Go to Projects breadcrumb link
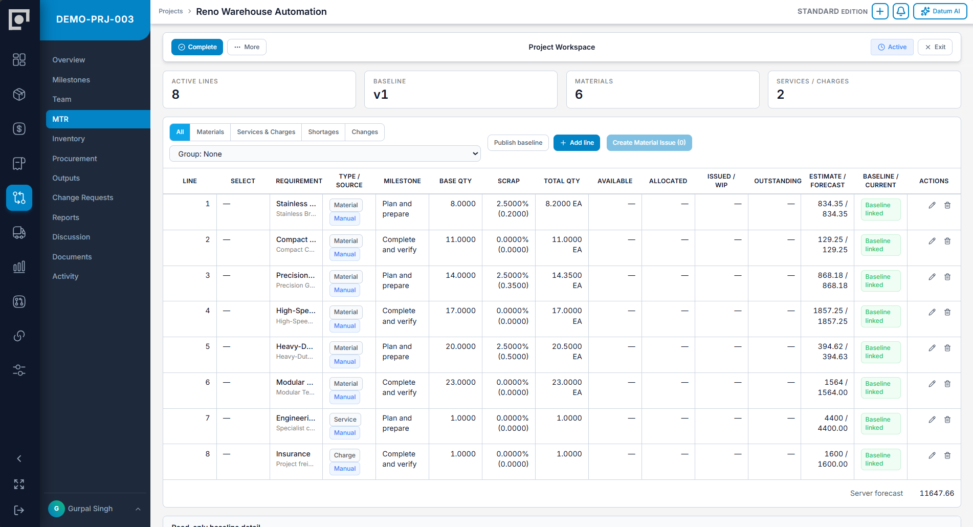Screen dimensions: 973x527 click(x=170, y=11)
